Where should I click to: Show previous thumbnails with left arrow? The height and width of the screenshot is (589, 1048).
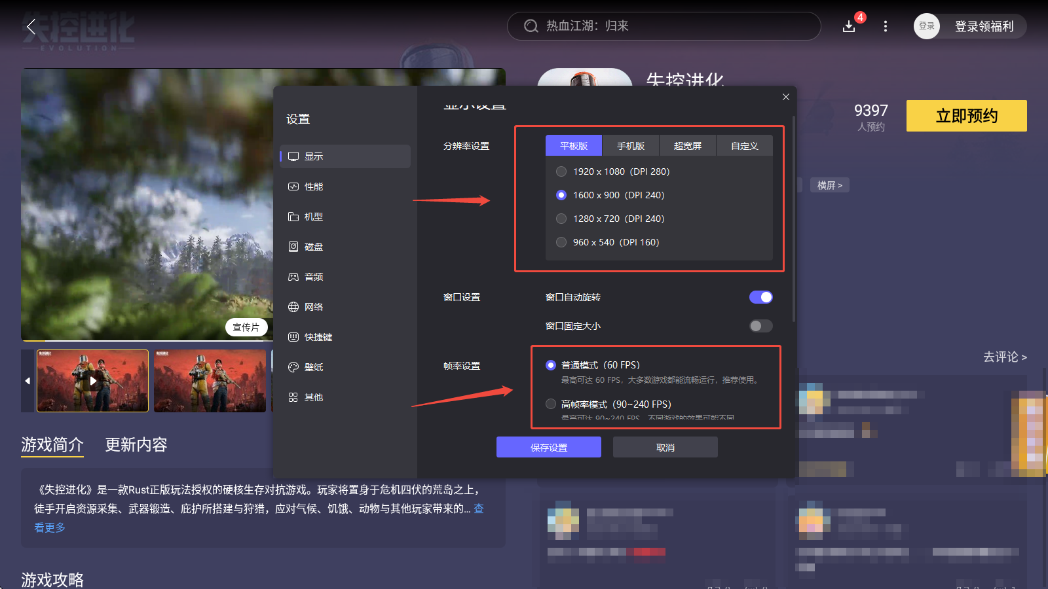[28, 381]
